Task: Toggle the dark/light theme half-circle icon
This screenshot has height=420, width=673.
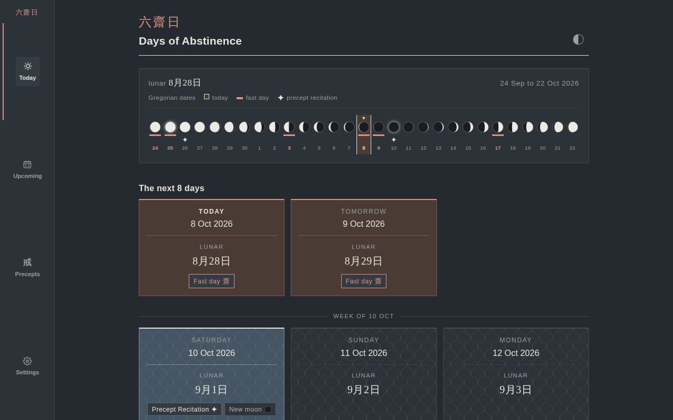Action: coord(578,39)
